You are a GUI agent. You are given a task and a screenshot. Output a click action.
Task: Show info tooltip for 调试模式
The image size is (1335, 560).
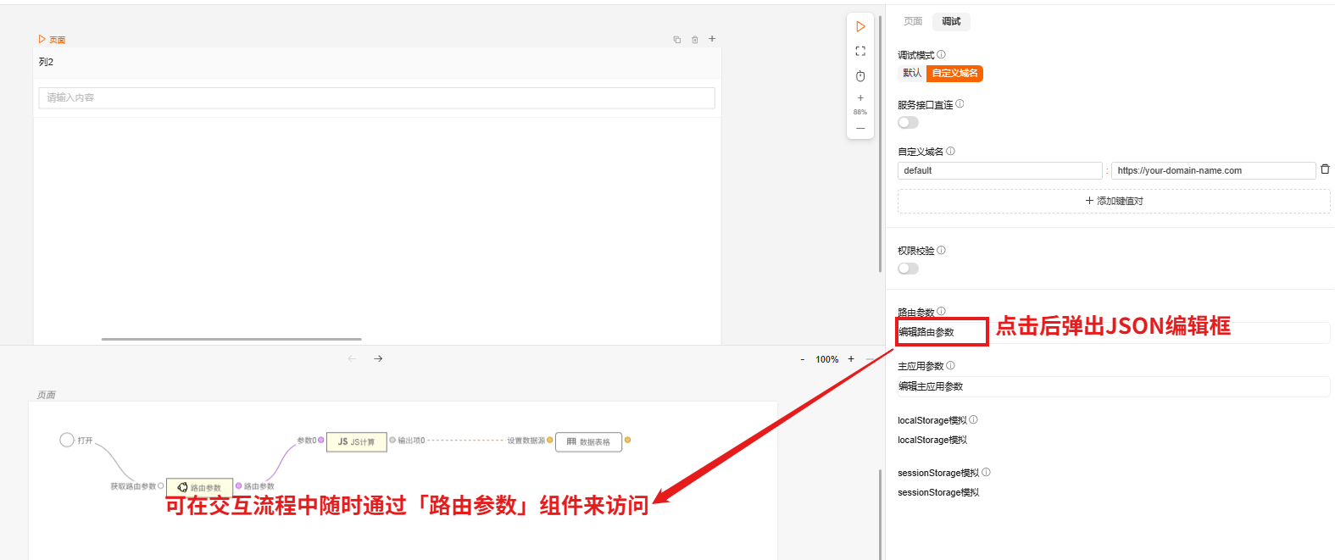[941, 54]
